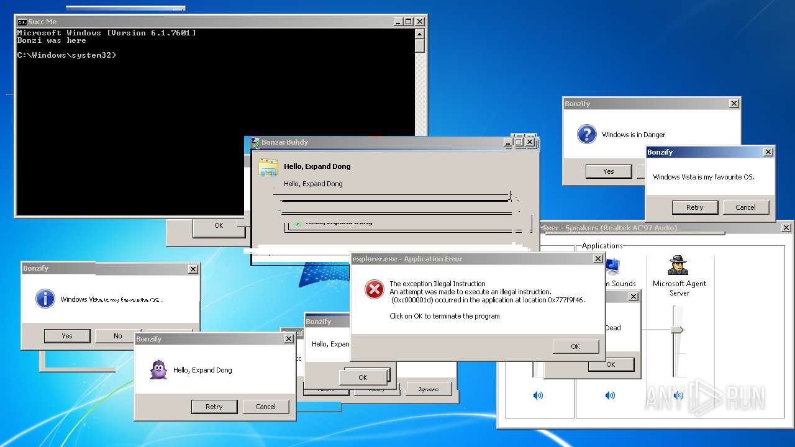Maximize the Succ Me command prompt window

click(409, 22)
